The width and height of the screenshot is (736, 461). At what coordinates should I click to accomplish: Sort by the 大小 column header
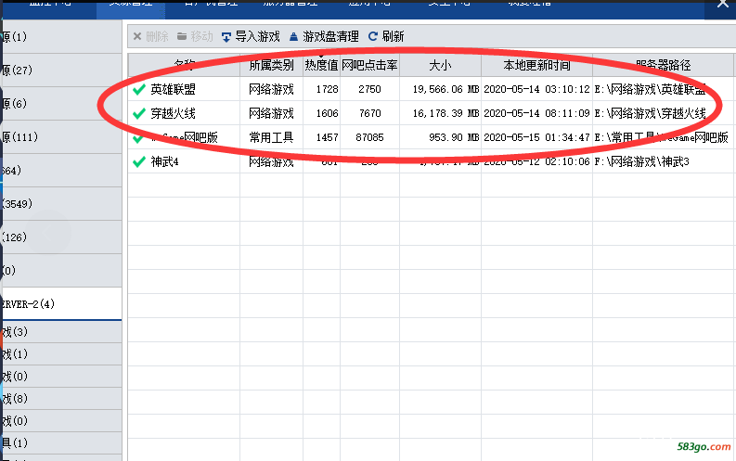(440, 65)
